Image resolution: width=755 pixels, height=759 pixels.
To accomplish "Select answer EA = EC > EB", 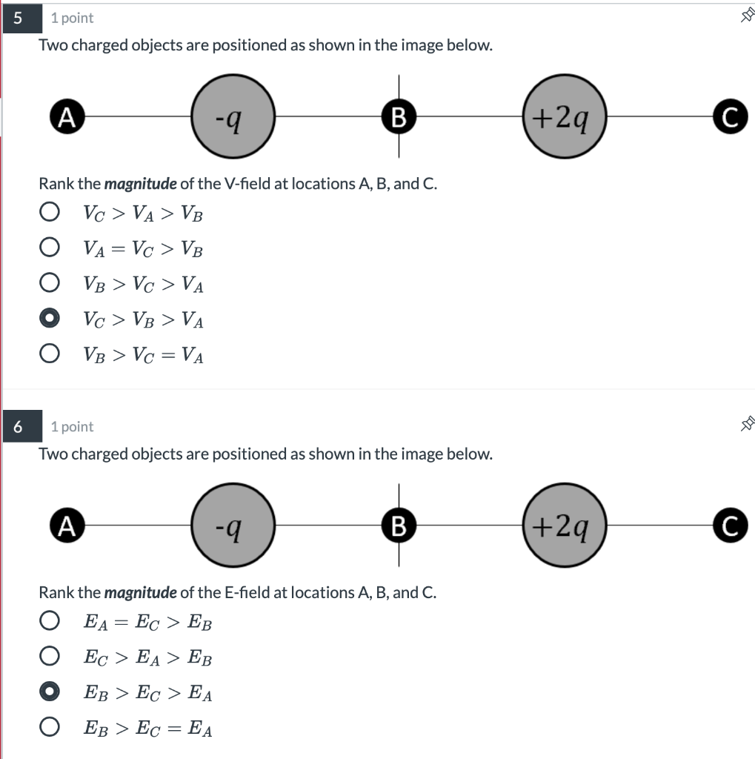I will (49, 620).
